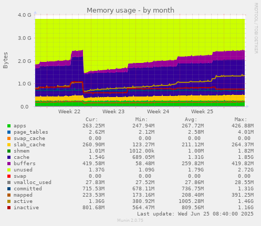Click the unused lime legend swatch

click(x=9, y=170)
